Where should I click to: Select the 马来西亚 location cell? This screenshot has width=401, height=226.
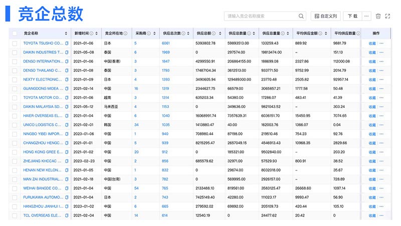[111, 106]
